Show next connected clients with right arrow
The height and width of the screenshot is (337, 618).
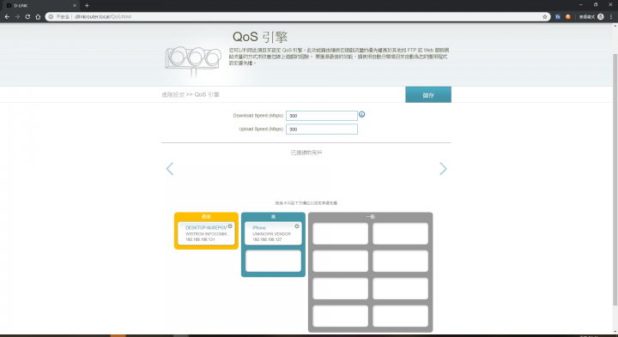point(443,168)
